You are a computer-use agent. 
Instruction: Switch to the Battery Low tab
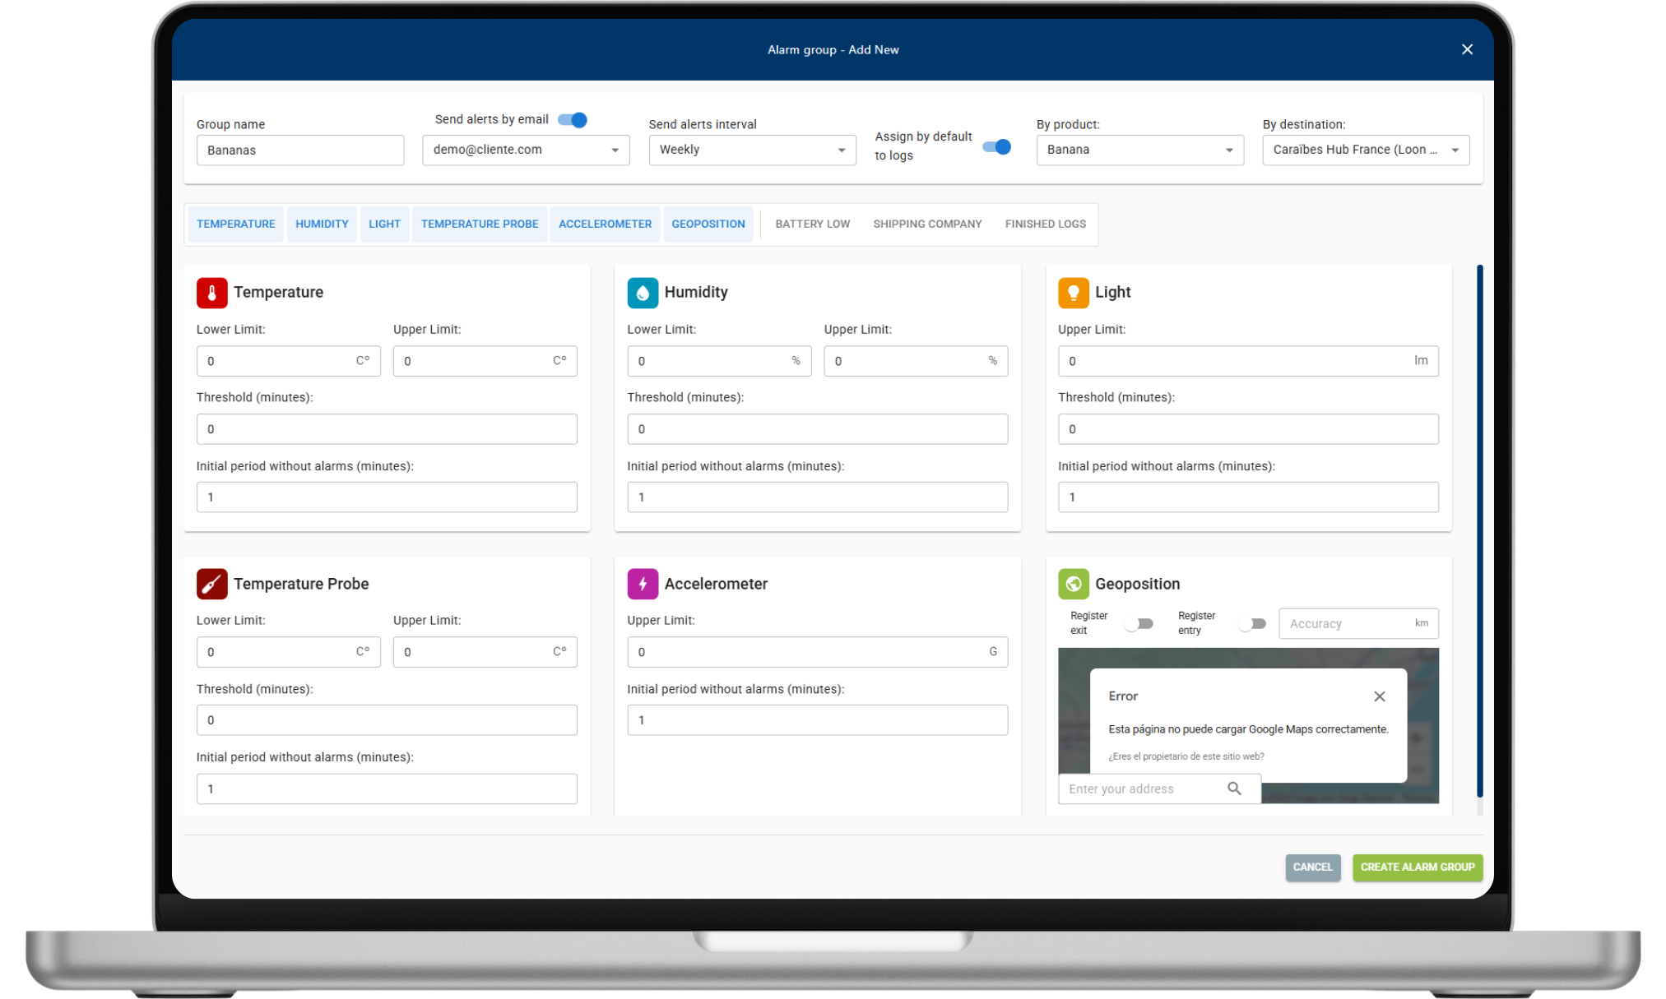coord(812,224)
